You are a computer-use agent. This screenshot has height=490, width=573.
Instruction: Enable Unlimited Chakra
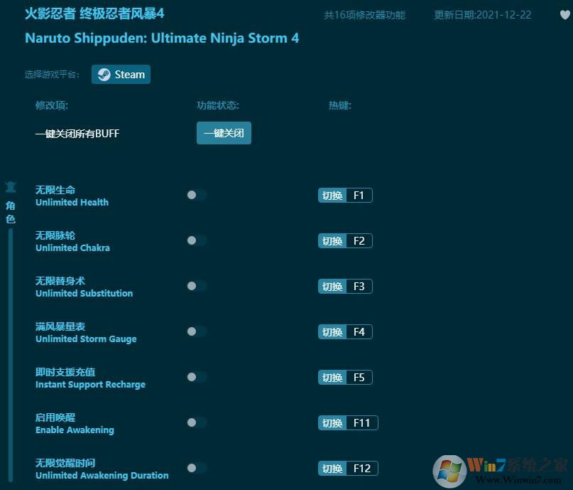pos(196,240)
